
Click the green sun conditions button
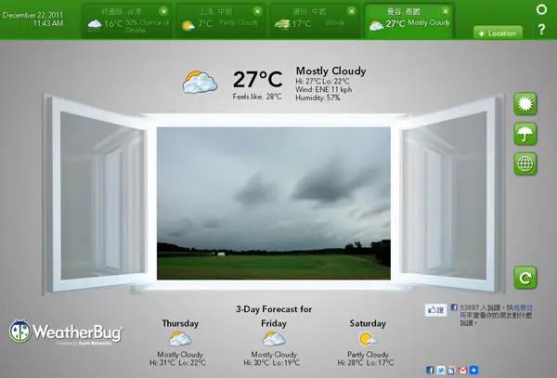[525, 104]
